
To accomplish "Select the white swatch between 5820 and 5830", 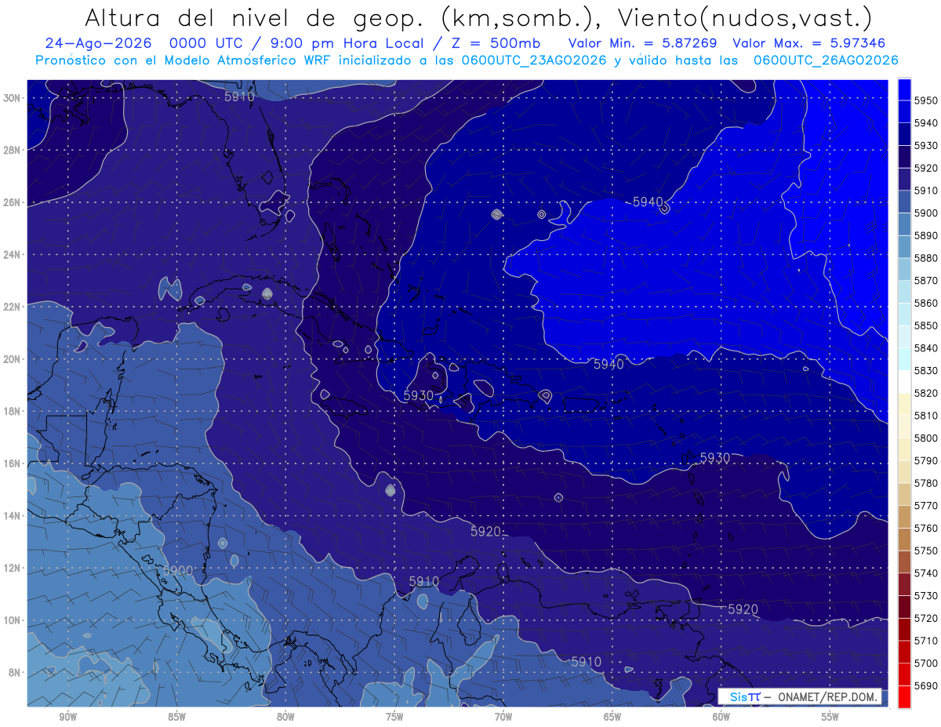I will point(904,382).
